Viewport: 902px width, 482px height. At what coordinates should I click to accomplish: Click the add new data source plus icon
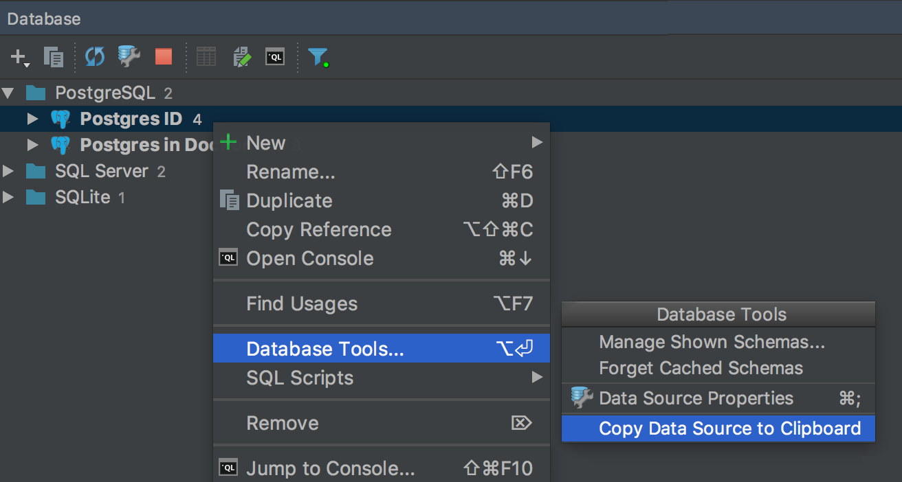pos(20,57)
